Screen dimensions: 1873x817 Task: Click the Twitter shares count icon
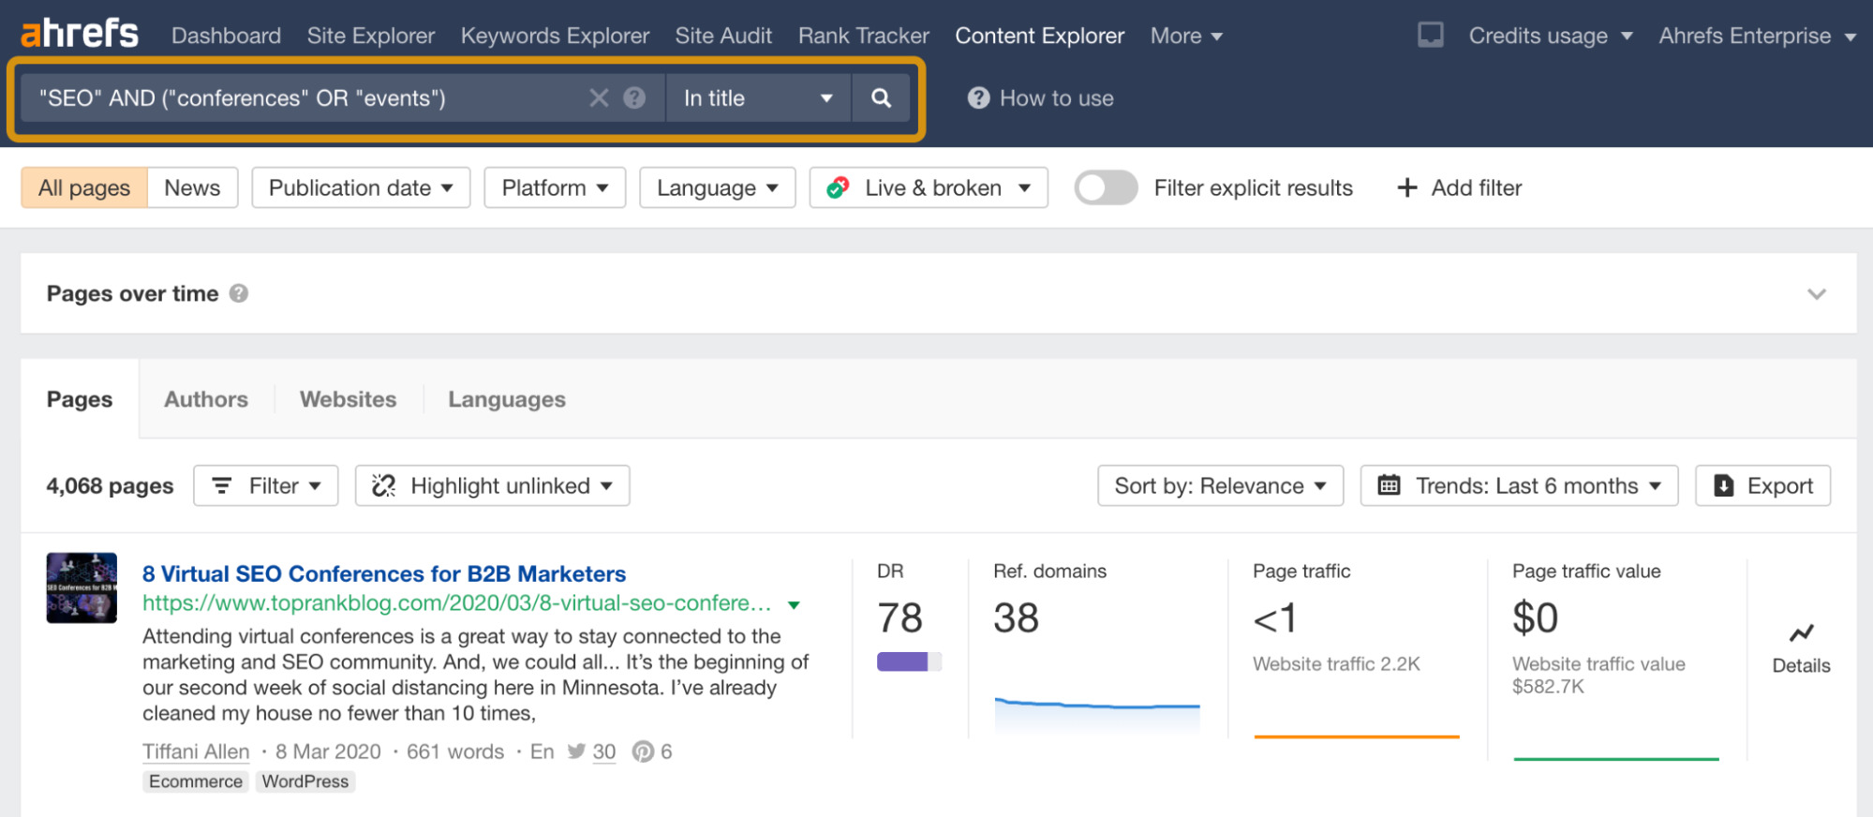pyautogui.click(x=576, y=751)
